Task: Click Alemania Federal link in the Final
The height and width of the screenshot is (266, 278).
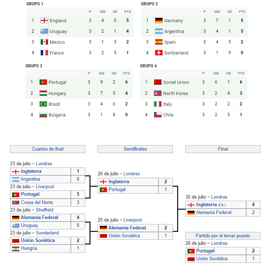Action: (214, 212)
